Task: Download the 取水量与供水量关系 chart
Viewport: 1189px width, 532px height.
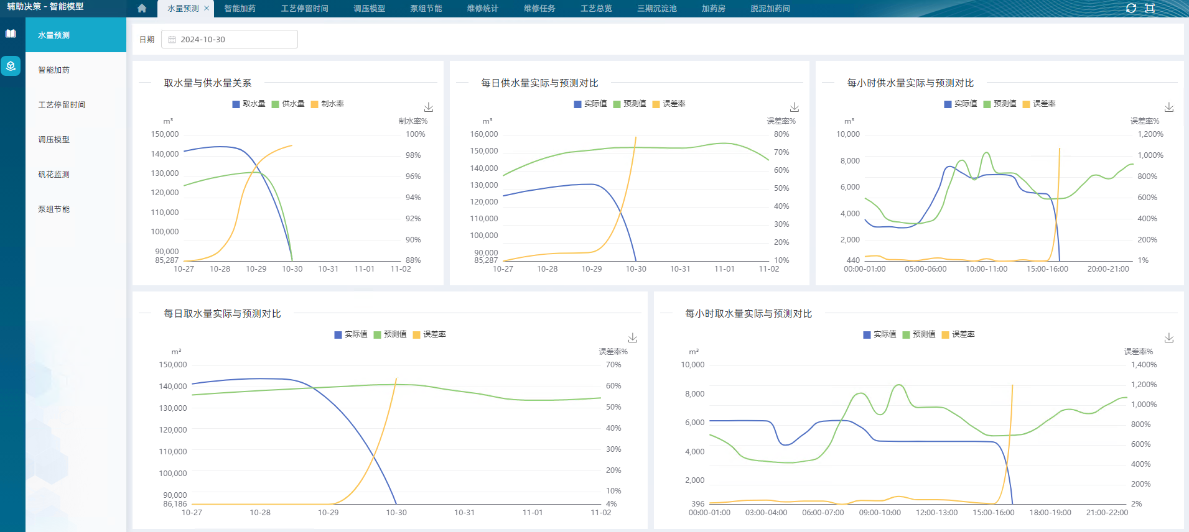Action: point(429,108)
